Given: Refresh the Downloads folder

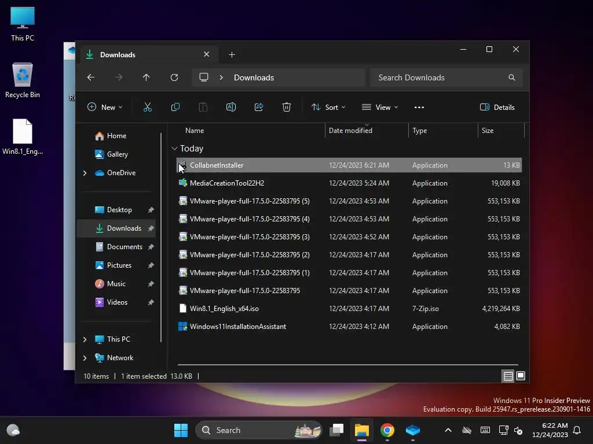Looking at the screenshot, I should (174, 77).
